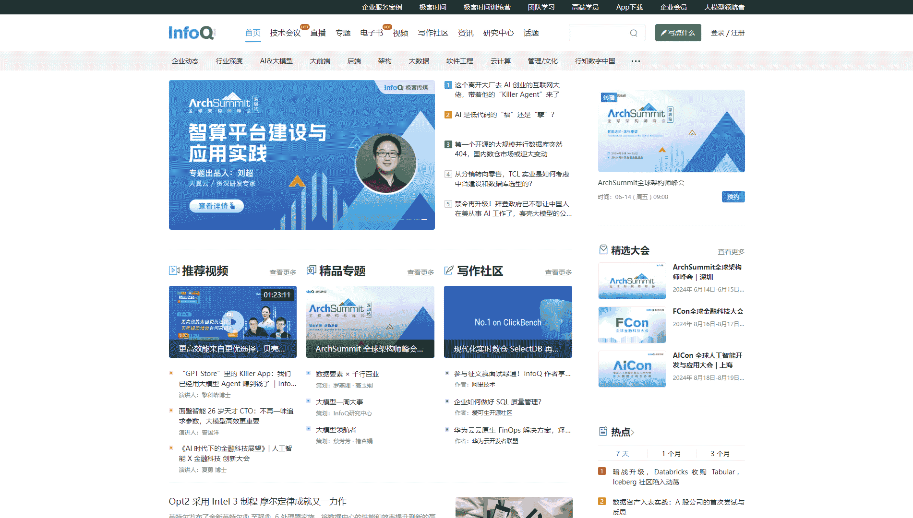913x518 pixels.
Task: Expand the 热点 chevron arrow
Action: pyautogui.click(x=633, y=432)
